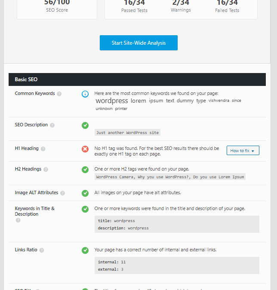Click the Image ALT Attributes row label
The image size is (277, 290).
pos(37,192)
